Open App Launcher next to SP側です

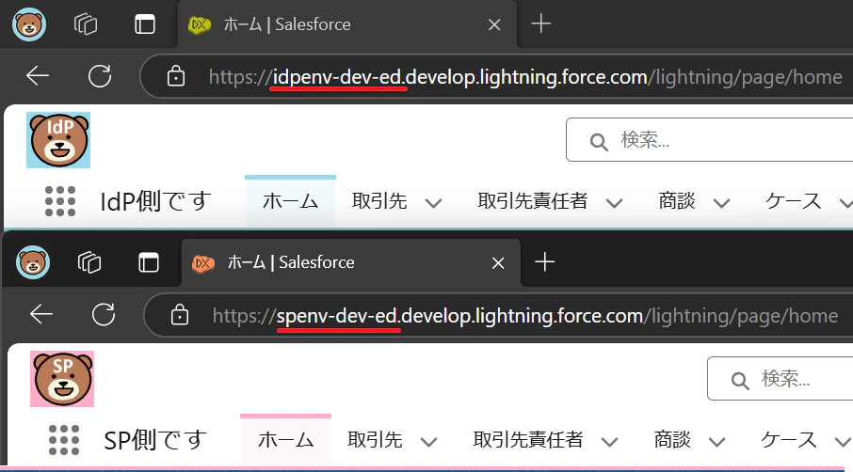click(64, 440)
